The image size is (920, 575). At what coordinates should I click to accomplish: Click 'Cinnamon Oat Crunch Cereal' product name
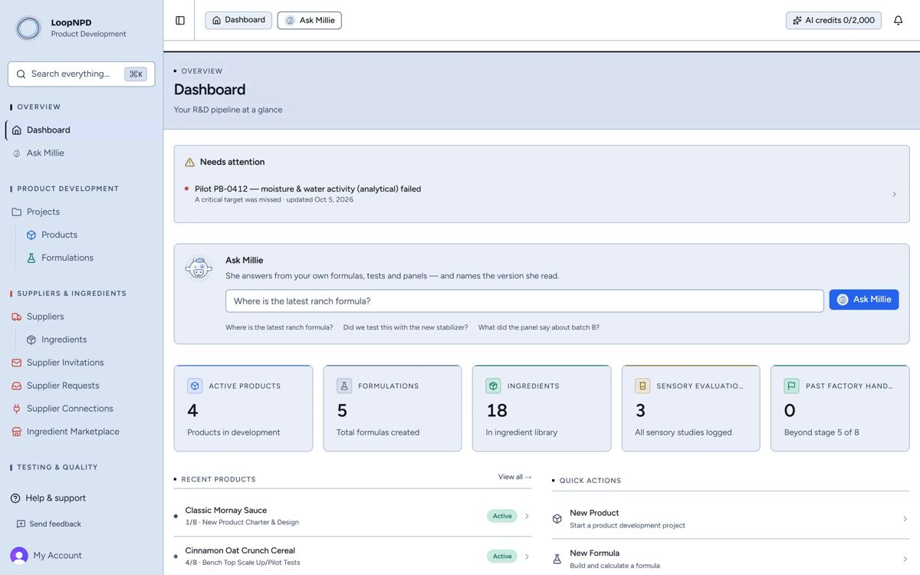point(240,550)
